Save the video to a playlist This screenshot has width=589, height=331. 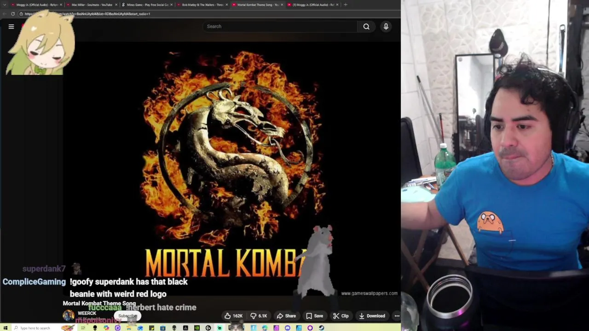coord(314,316)
